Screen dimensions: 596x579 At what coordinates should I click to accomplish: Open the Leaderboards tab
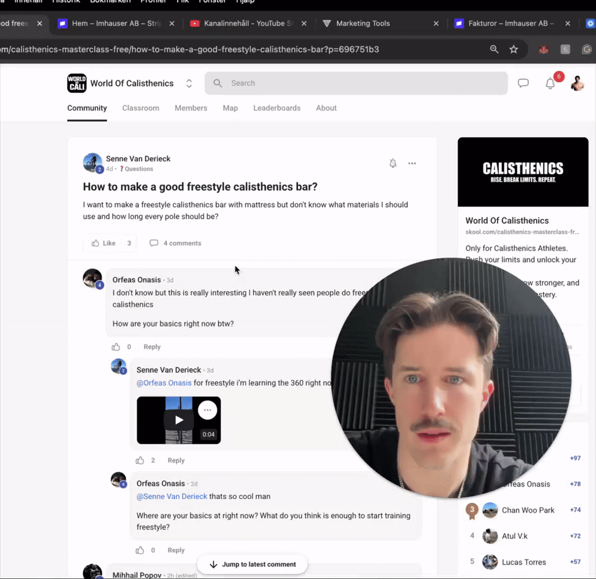click(x=276, y=108)
